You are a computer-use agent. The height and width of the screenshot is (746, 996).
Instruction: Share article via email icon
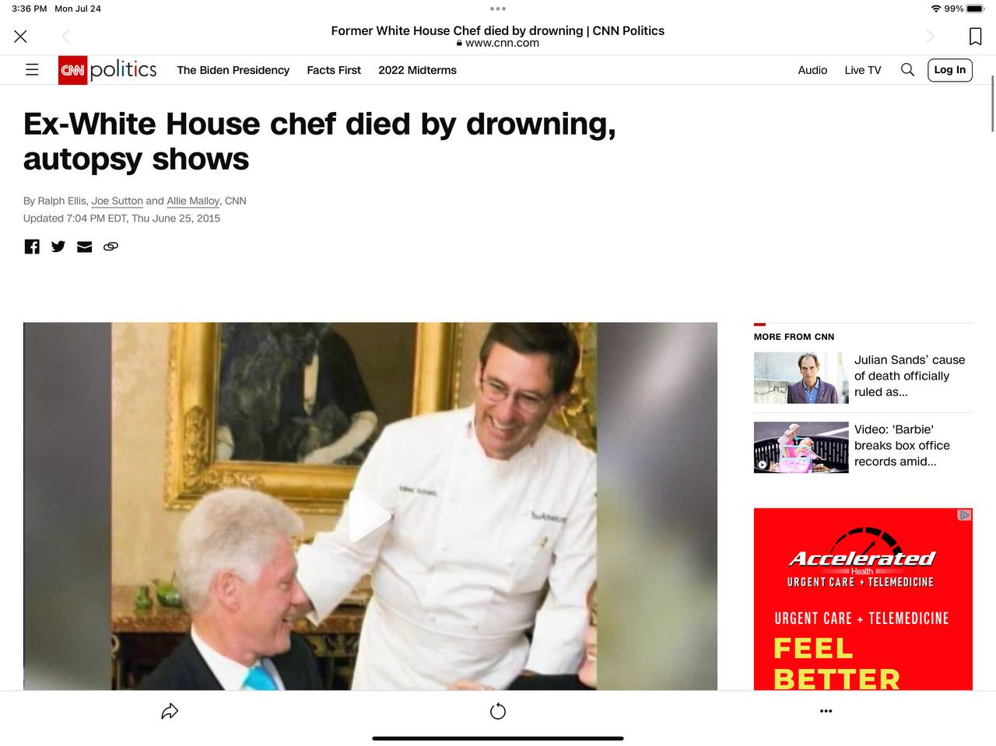(x=85, y=247)
